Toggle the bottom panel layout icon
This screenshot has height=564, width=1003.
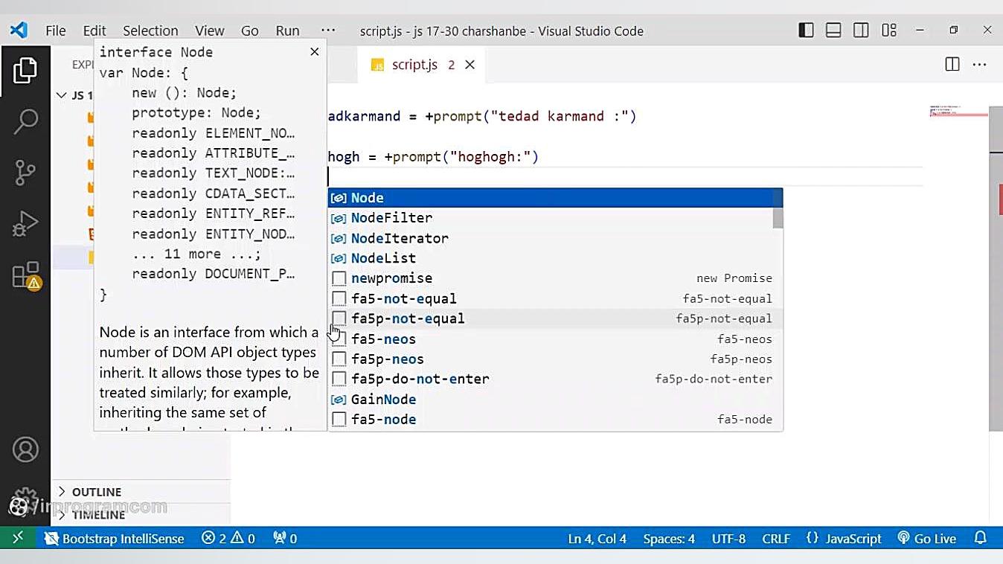(x=833, y=31)
